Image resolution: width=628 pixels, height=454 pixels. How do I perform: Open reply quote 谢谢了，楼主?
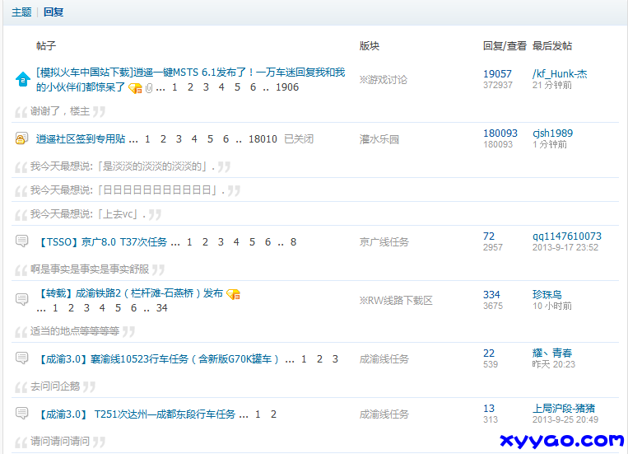pos(60,111)
